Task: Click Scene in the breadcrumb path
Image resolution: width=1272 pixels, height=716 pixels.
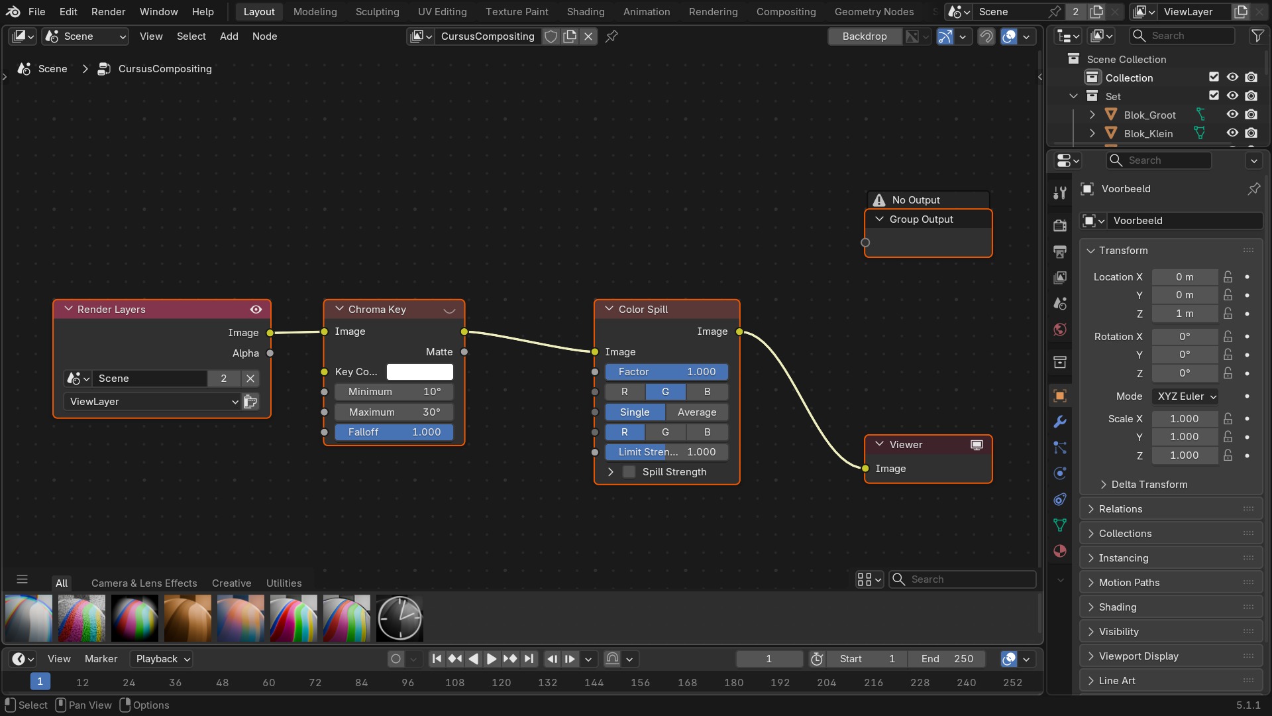Action: point(52,69)
